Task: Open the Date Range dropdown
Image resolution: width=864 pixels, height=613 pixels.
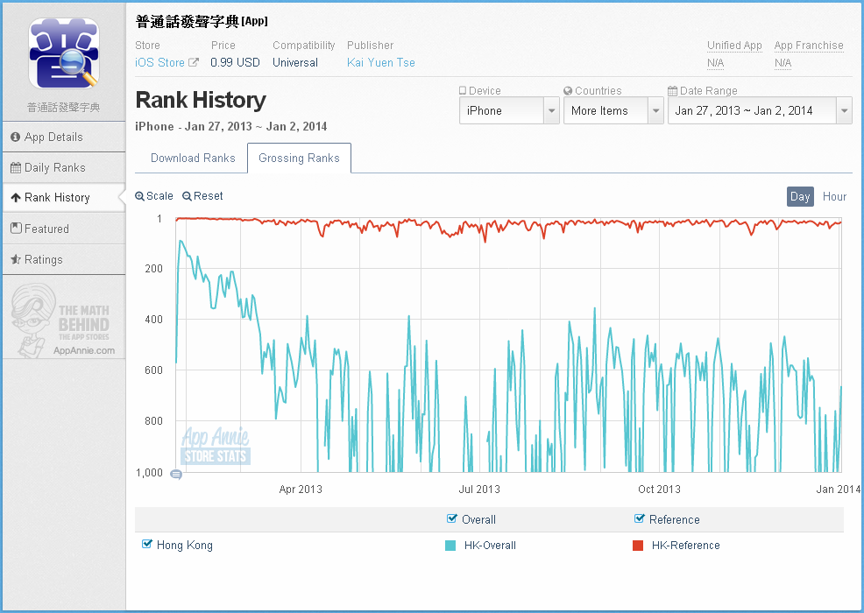Action: click(x=759, y=110)
